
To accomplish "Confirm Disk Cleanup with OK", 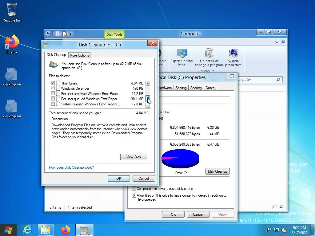I will point(119,179).
